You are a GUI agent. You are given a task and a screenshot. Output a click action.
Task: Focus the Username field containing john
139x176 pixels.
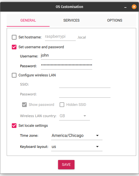pyautogui.click(x=67, y=56)
